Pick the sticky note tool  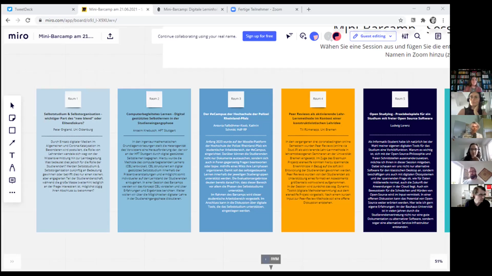point(12,118)
